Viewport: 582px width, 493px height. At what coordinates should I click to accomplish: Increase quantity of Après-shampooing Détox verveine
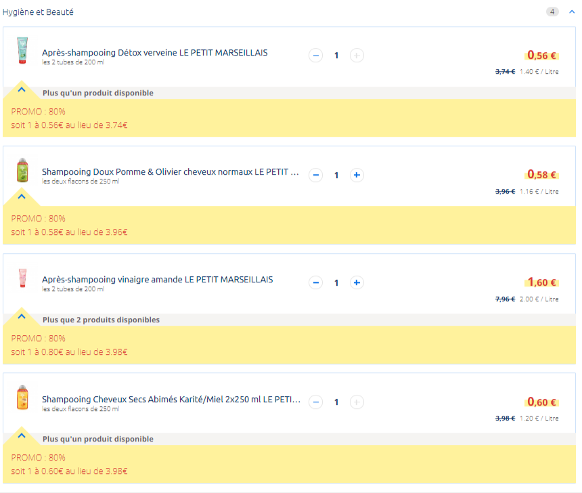click(x=357, y=56)
